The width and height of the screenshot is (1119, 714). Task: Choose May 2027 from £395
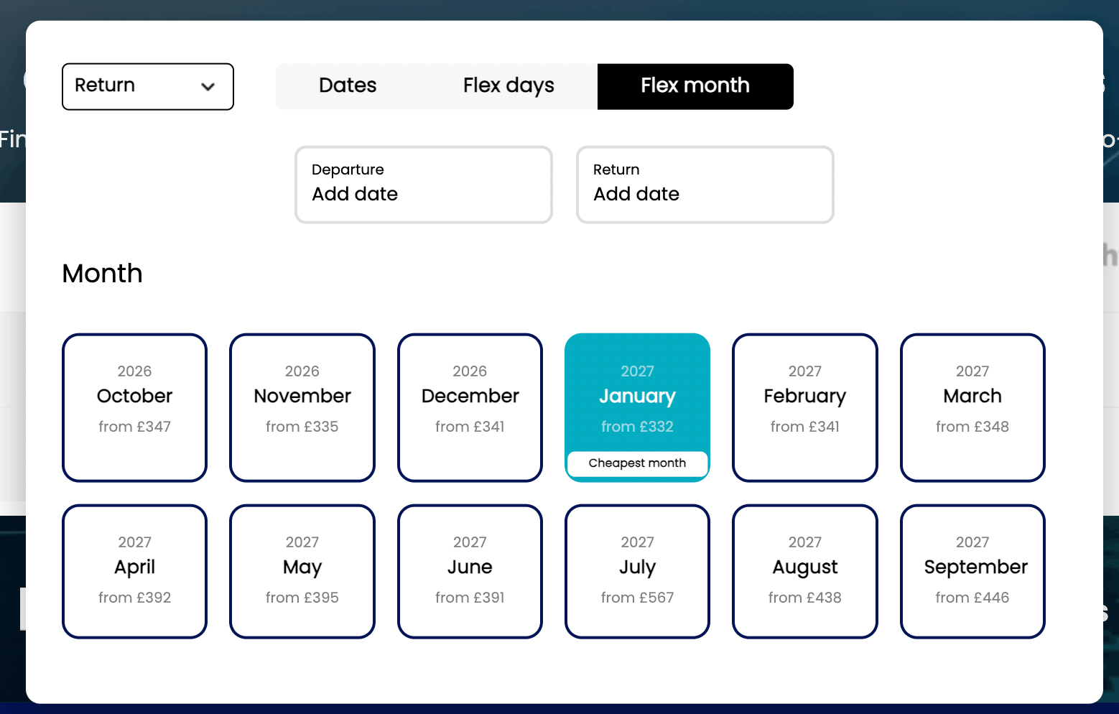[x=302, y=572]
